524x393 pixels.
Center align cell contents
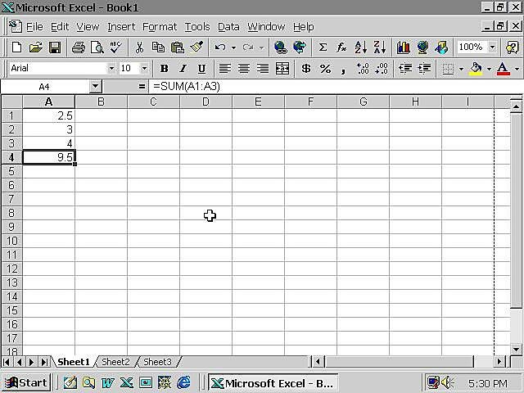[244, 69]
